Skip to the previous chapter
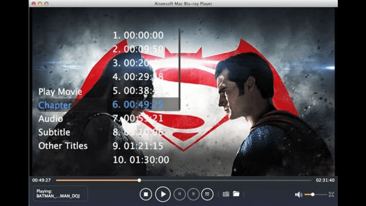 tap(180, 194)
